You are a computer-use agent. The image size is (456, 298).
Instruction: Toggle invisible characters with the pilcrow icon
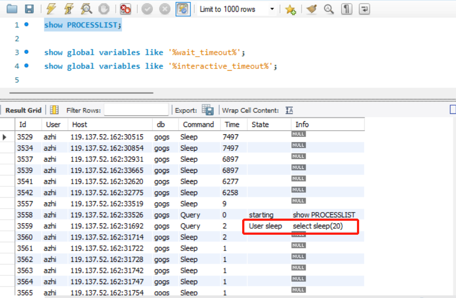coord(346,9)
